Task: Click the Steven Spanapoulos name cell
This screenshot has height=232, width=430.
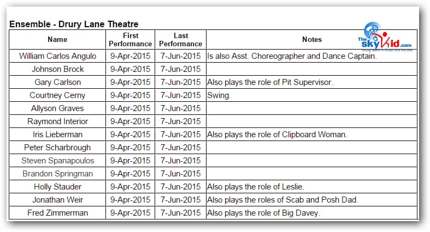Action: click(x=57, y=161)
